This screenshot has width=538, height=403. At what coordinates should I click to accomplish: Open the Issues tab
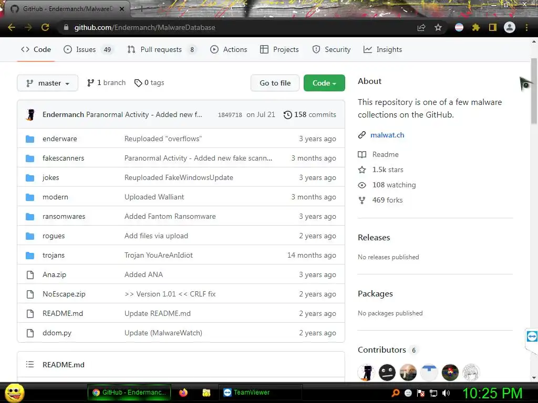(x=88, y=49)
